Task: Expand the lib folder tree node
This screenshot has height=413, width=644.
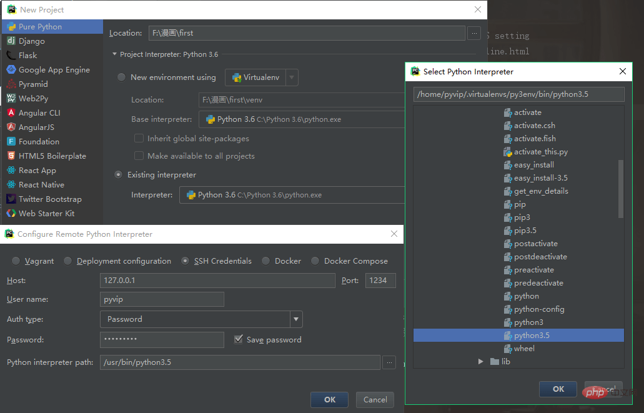Action: [480, 362]
